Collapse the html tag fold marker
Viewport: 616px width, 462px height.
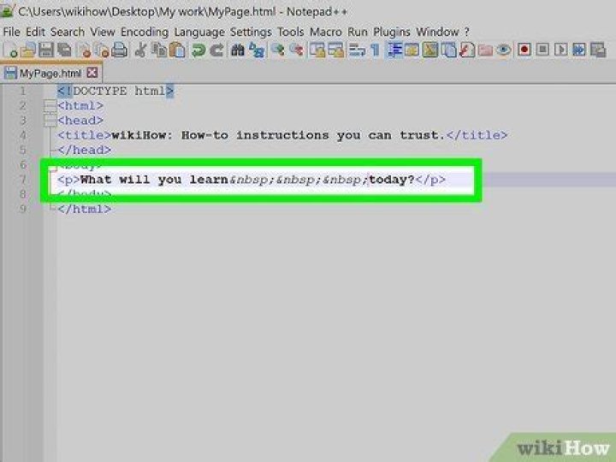(x=49, y=106)
